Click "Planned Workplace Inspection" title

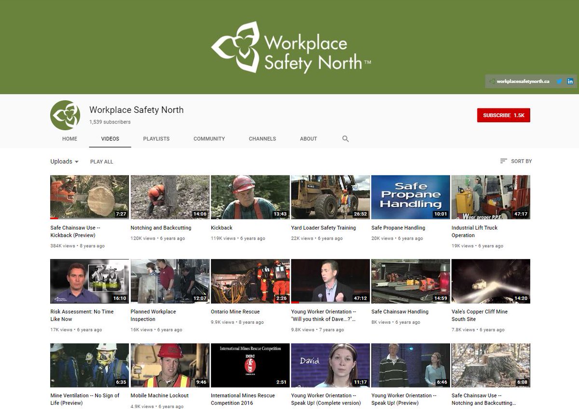pos(153,315)
